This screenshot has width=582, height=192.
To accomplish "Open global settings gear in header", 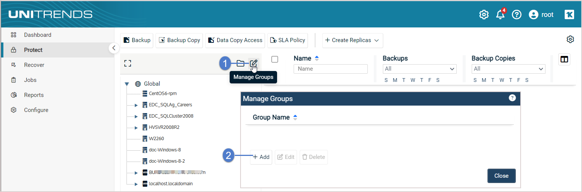I will (484, 15).
